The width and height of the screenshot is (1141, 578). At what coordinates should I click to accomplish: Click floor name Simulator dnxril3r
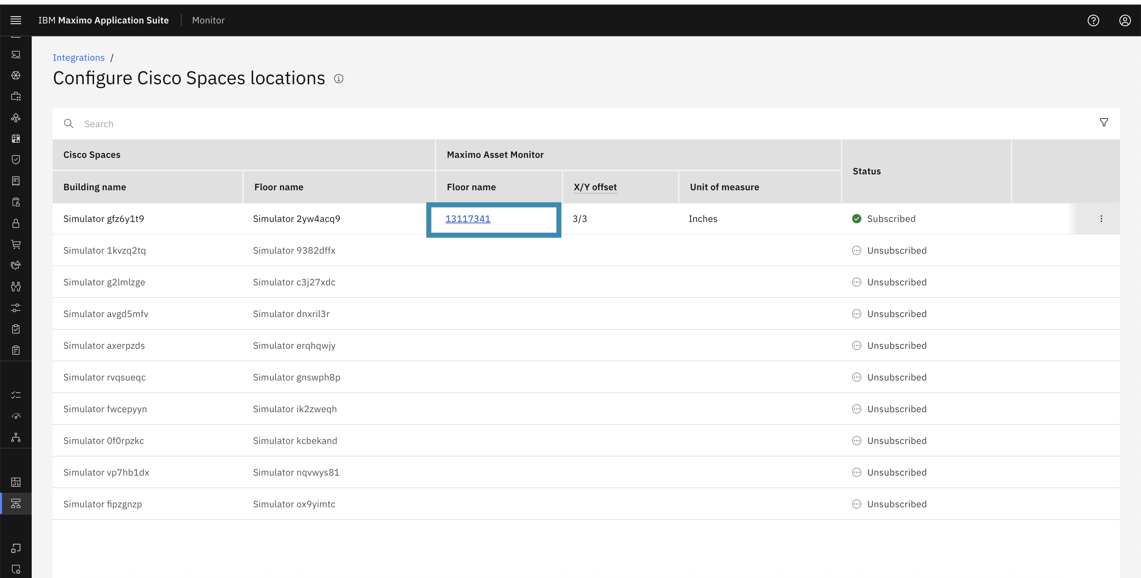[291, 314]
